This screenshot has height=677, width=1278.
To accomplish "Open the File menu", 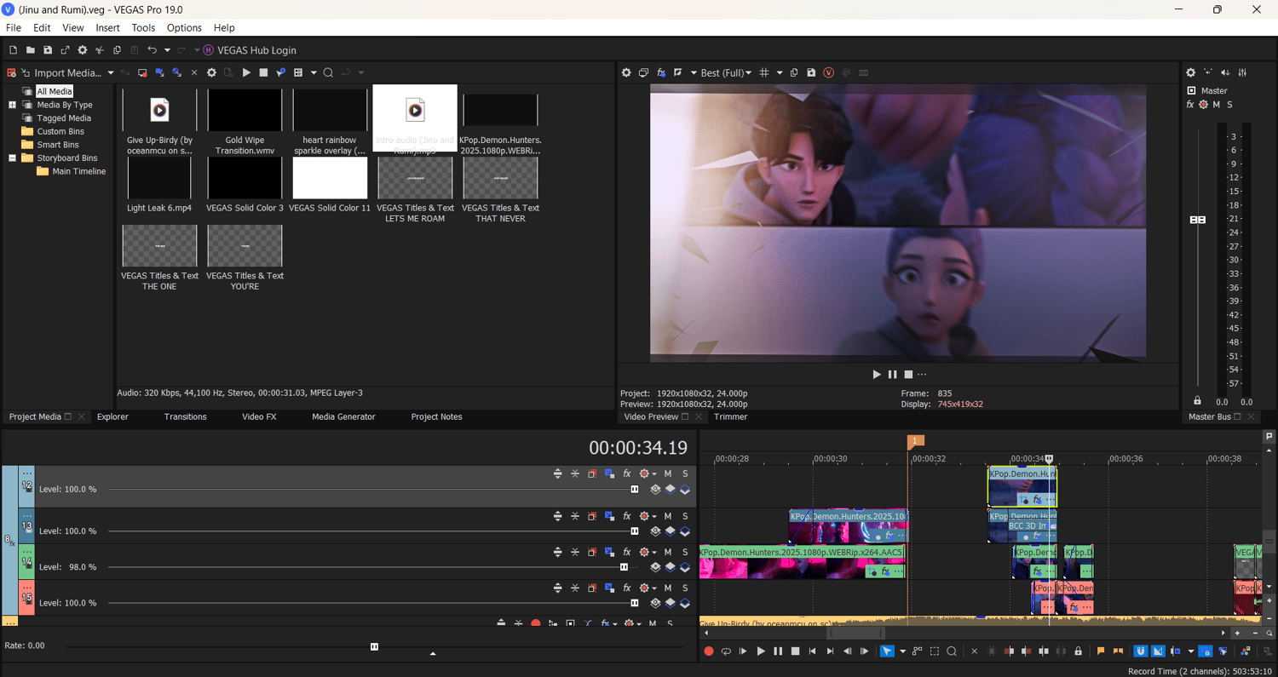I will point(14,28).
